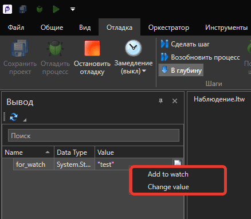This screenshot has height=219, width=251.
Task: Switch to the Вид tab
Action: (85, 28)
